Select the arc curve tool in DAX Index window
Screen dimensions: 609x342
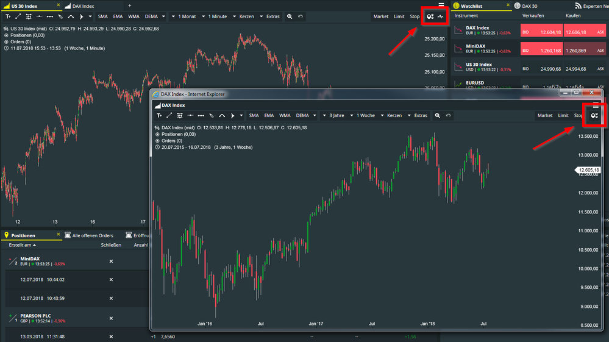tap(222, 116)
